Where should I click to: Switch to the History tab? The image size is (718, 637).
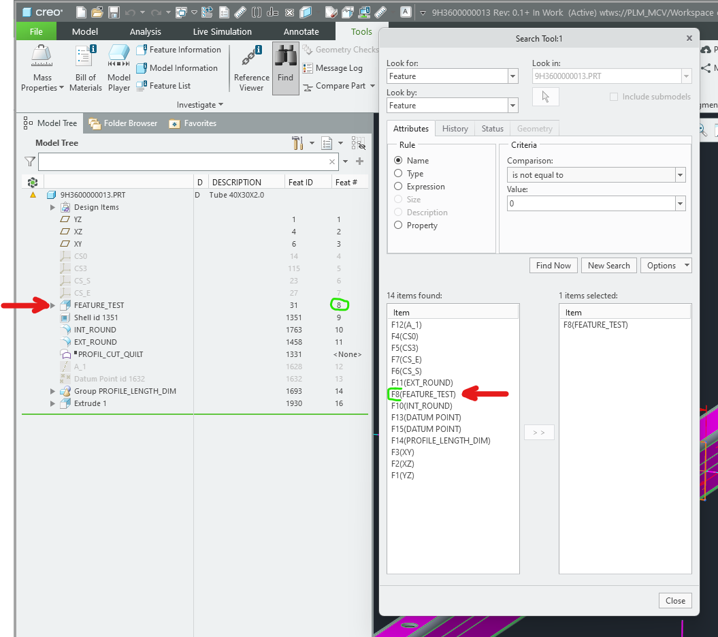pos(454,128)
